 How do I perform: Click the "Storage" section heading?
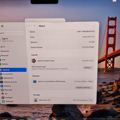point(37,95)
